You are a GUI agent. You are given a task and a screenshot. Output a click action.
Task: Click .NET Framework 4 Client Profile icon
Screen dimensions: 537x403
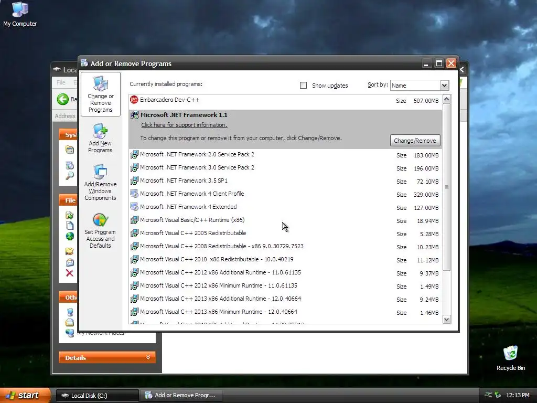click(x=134, y=194)
